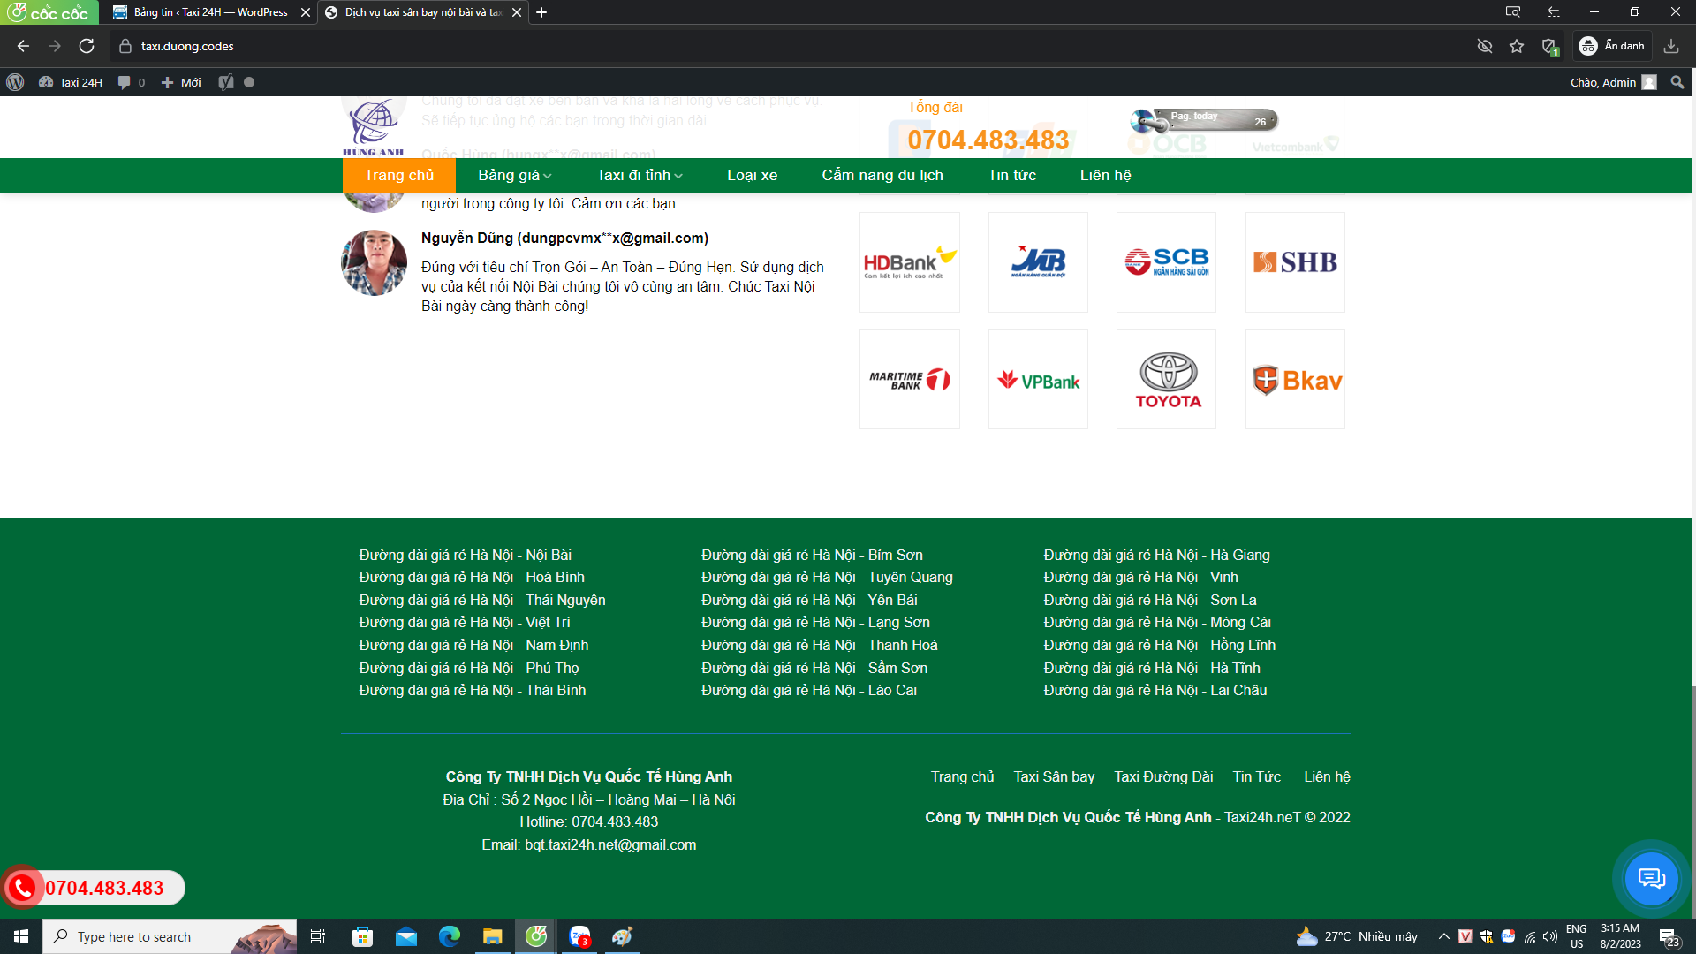Switch to the Bảng tin Taxi 24H tab
Viewport: 1696px width, 954px height.
click(x=210, y=12)
